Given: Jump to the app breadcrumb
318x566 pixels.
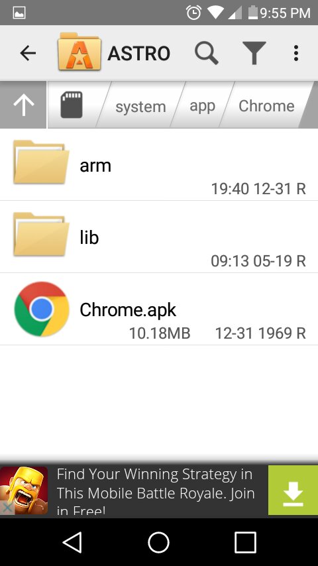Looking at the screenshot, I should click(x=203, y=106).
